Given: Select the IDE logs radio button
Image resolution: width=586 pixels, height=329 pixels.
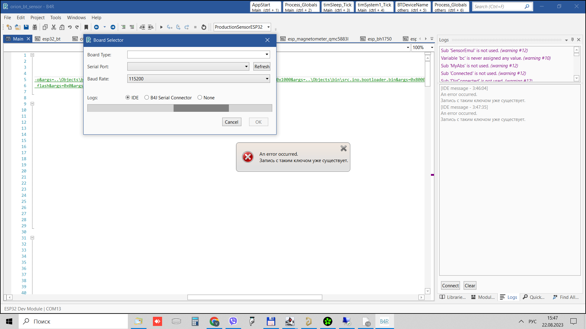Looking at the screenshot, I should [128, 97].
